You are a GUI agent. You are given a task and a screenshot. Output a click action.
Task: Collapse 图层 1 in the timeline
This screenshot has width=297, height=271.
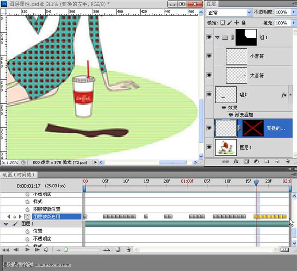coord(5,224)
